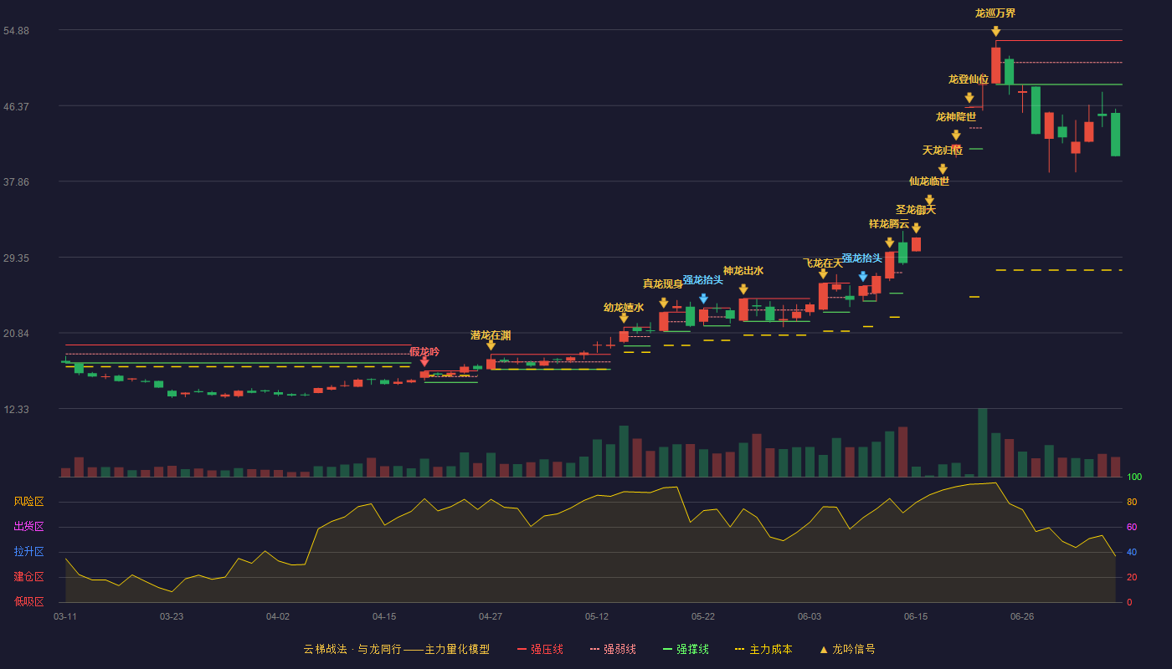The height and width of the screenshot is (669, 1172).
Task: Click the last green candle on the chart
Action: pos(1115,134)
